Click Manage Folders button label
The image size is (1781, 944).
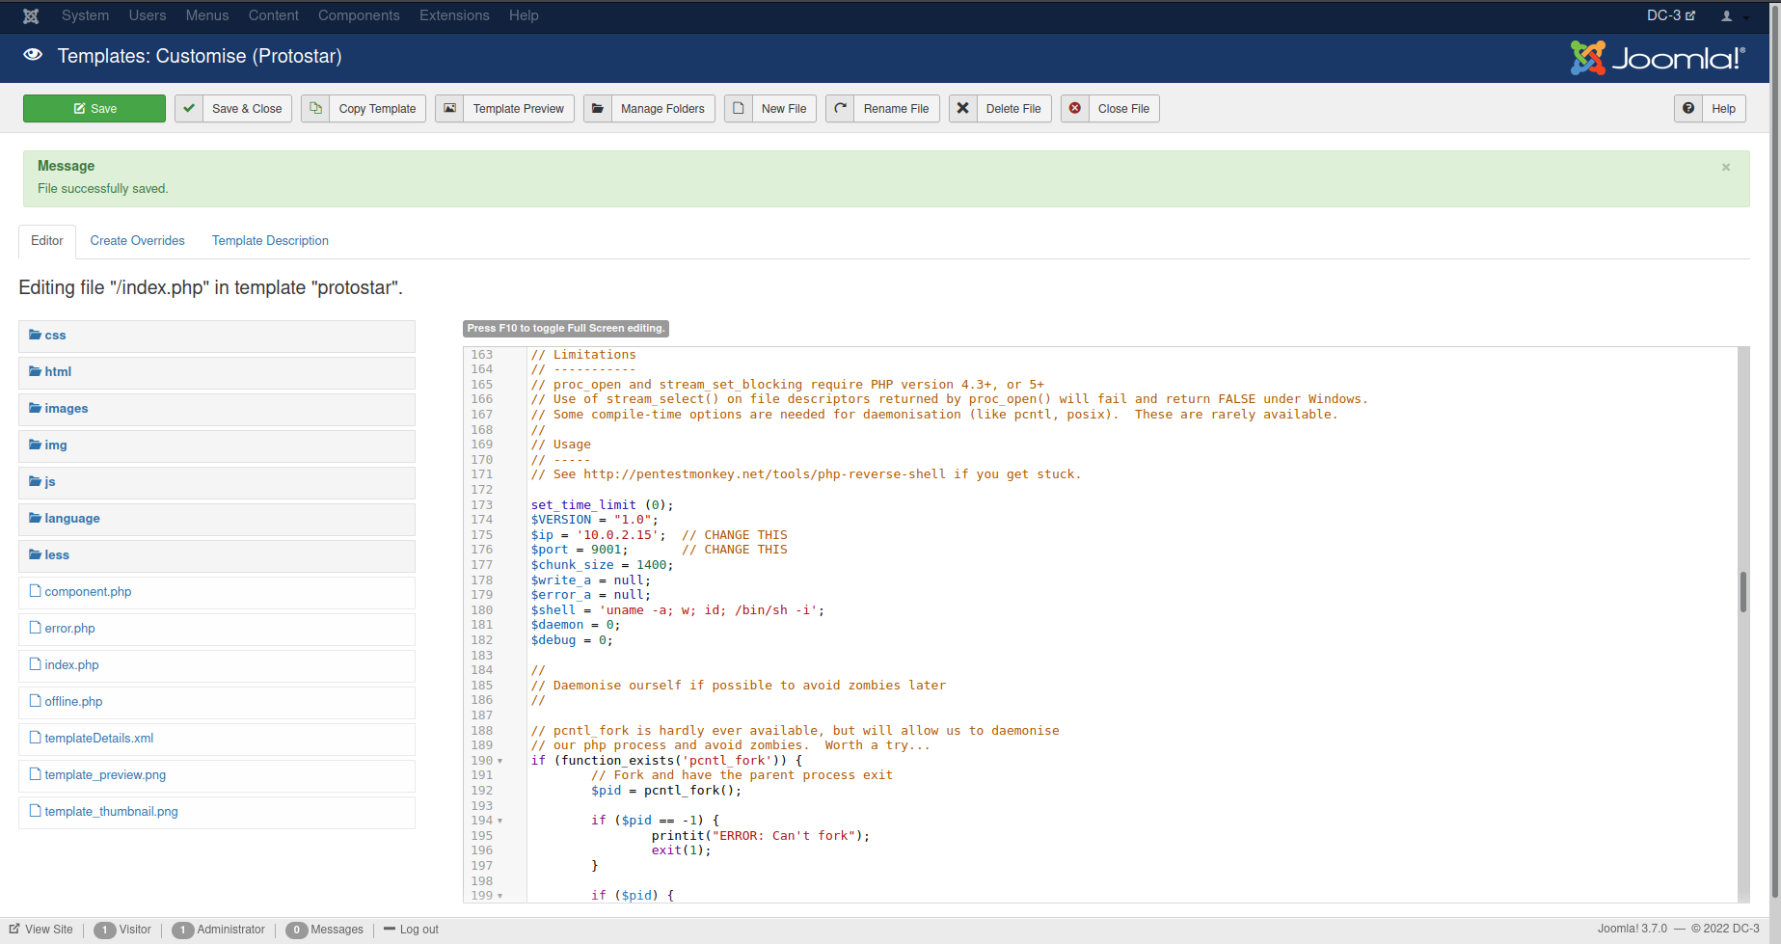click(x=662, y=109)
